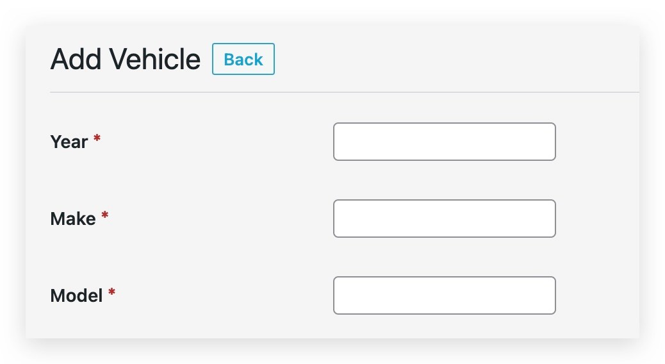Click the red asterisk beside Model
Screen dimensions: 665x364
tap(111, 292)
